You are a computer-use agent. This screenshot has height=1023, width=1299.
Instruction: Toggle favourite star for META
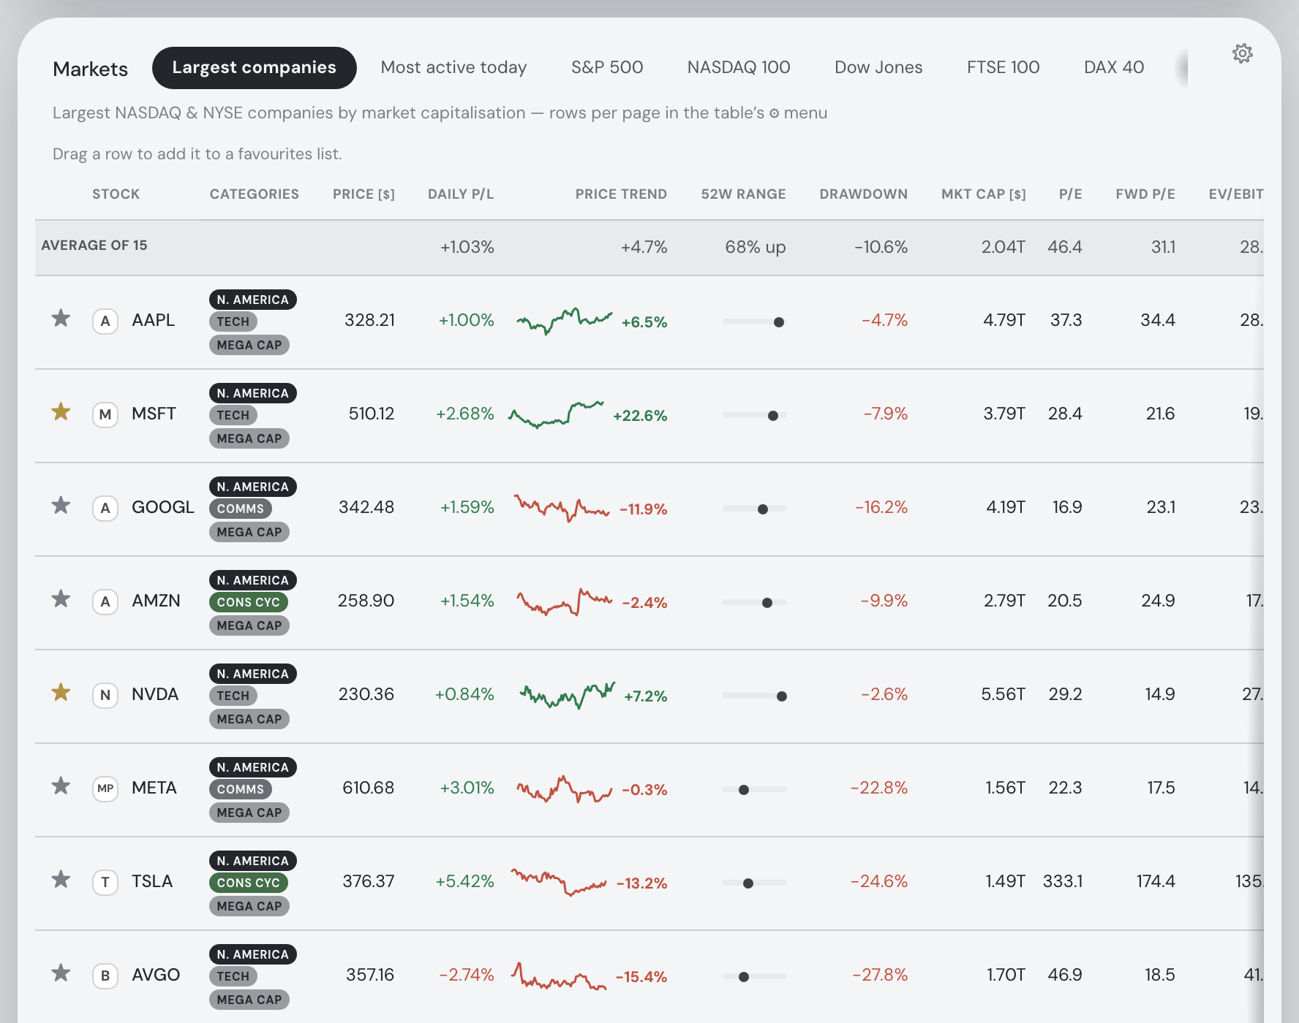(61, 786)
